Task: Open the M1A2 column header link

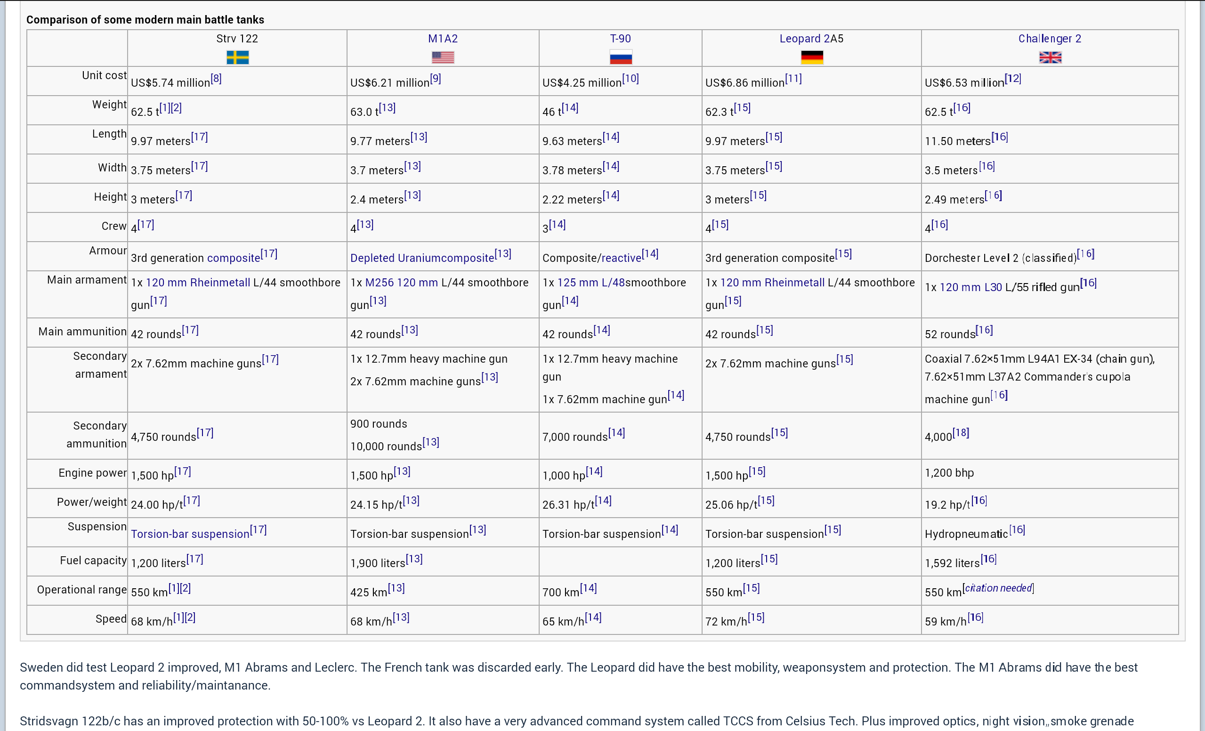Action: coord(443,39)
